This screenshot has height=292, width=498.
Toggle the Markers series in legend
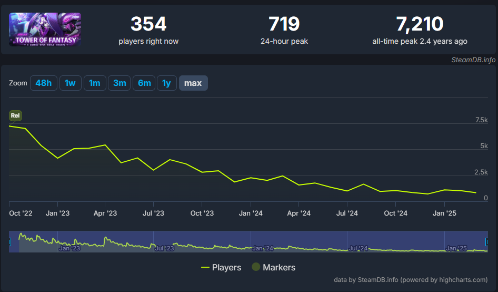tap(274, 268)
